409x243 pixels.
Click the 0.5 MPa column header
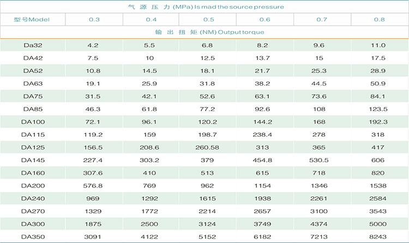[x=208, y=20]
